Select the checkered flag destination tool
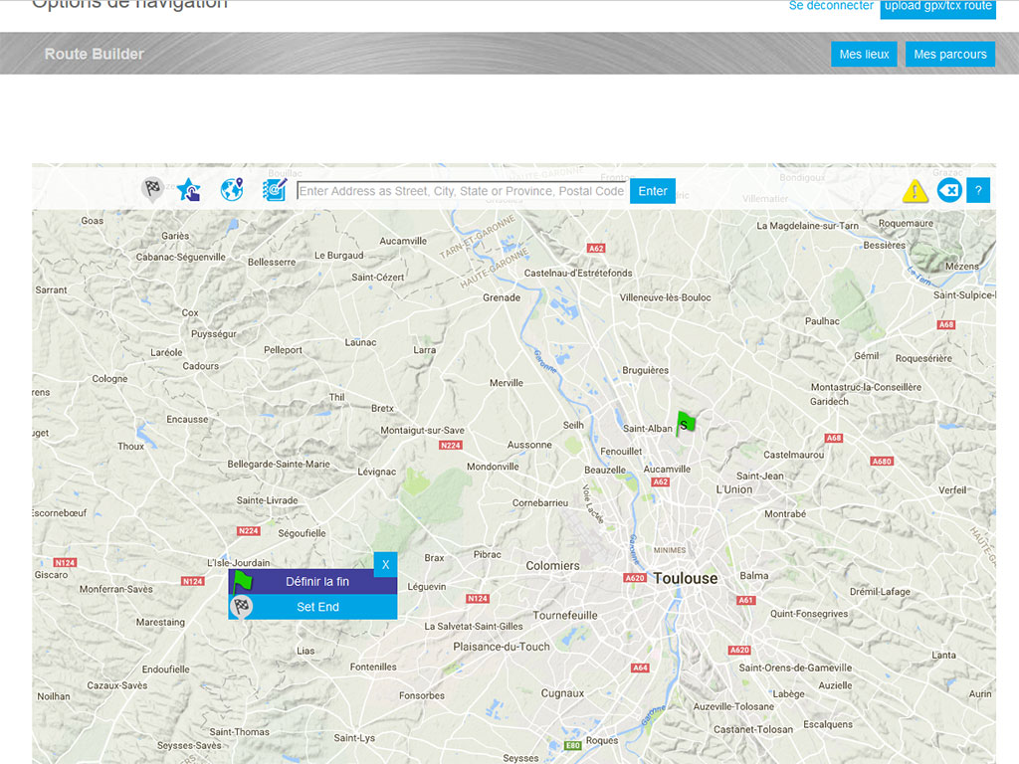Screen dimensions: 1019x764 coord(152,190)
